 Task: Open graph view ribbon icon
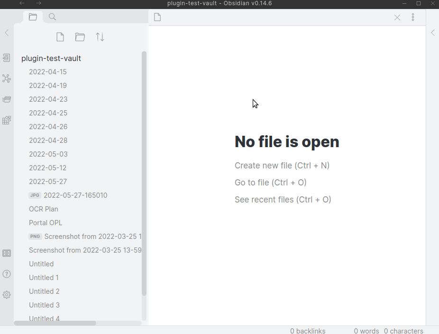coord(7,79)
